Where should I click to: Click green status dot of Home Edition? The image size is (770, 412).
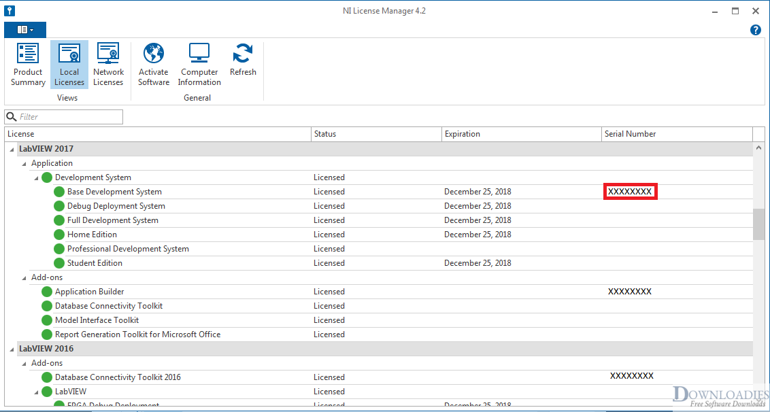point(59,235)
